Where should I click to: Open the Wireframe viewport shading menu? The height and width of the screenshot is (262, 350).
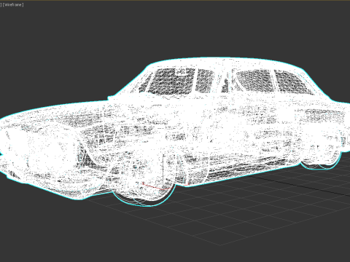point(13,4)
